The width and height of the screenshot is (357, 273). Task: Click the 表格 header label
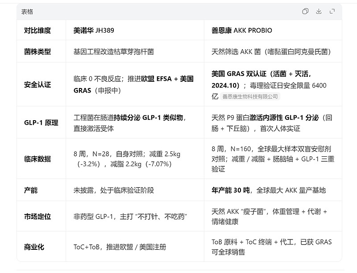coord(27,12)
